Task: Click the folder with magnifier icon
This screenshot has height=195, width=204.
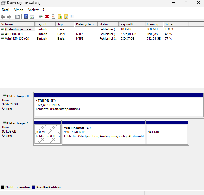Action: (66, 16)
